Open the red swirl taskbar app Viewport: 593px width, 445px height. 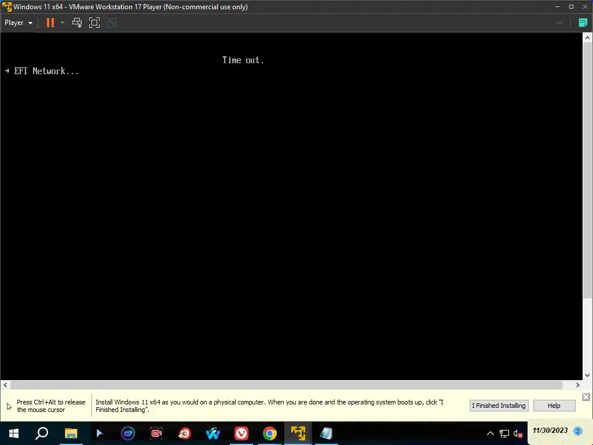click(185, 433)
